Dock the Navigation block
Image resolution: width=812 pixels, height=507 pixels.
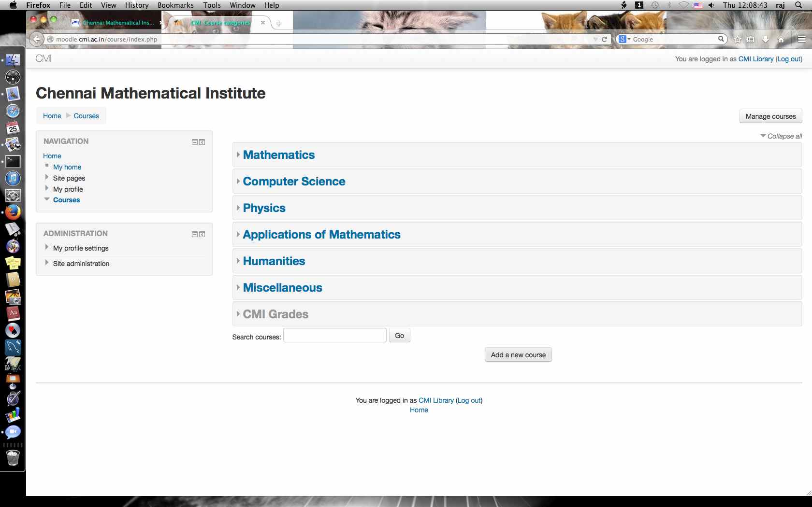click(202, 142)
